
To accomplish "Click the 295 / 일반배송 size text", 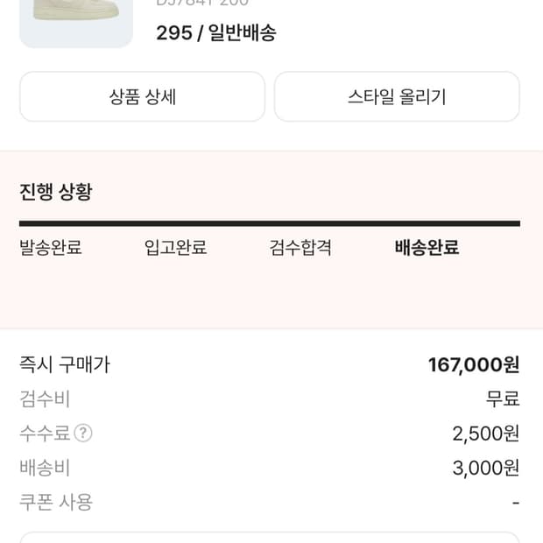I will (x=215, y=33).
